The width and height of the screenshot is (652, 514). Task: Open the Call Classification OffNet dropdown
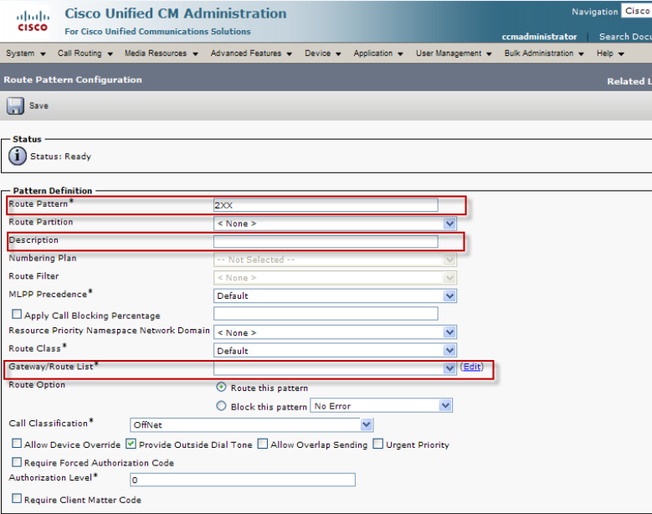pos(252,424)
